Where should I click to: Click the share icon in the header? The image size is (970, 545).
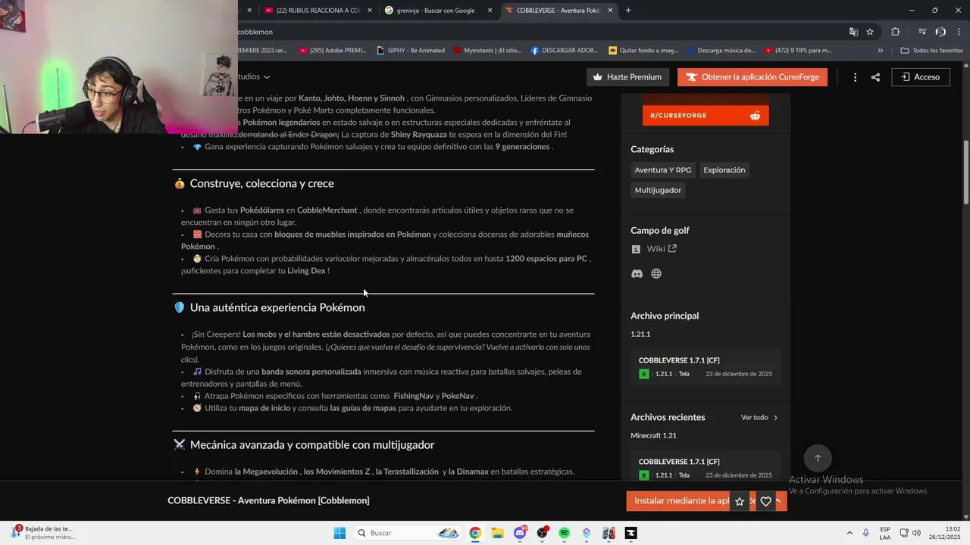875,77
